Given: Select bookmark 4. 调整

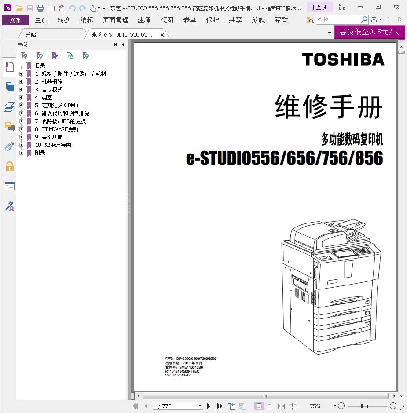Looking at the screenshot, I should point(44,98).
